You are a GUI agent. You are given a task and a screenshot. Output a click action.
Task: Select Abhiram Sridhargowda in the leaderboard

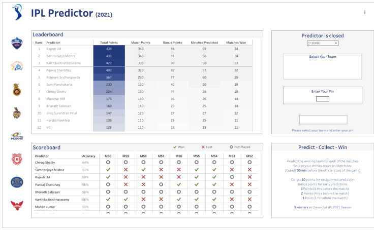63,78
